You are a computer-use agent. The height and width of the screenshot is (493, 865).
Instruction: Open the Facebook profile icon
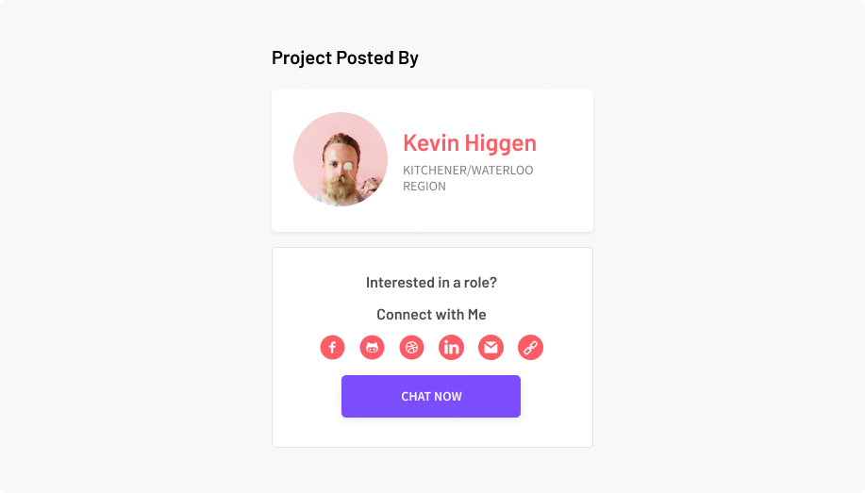332,348
